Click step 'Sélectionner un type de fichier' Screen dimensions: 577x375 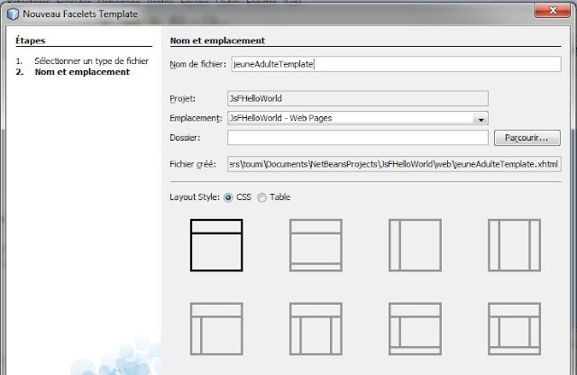click(91, 60)
